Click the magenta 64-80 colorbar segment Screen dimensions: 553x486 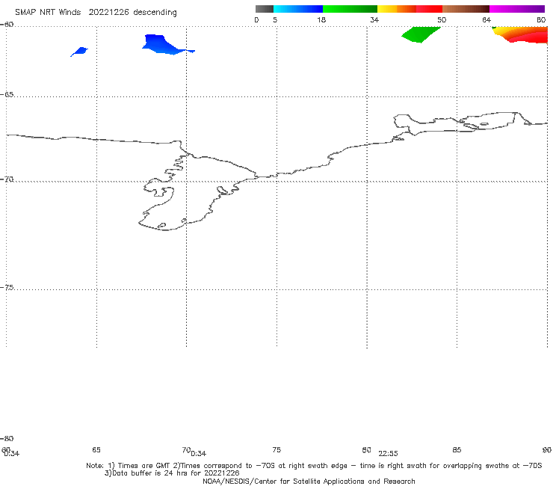517,9
